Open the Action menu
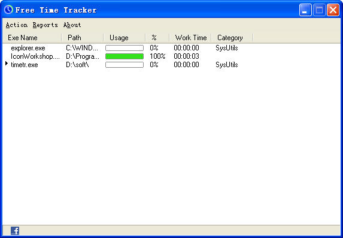Image resolution: width=343 pixels, height=238 pixels. (17, 25)
